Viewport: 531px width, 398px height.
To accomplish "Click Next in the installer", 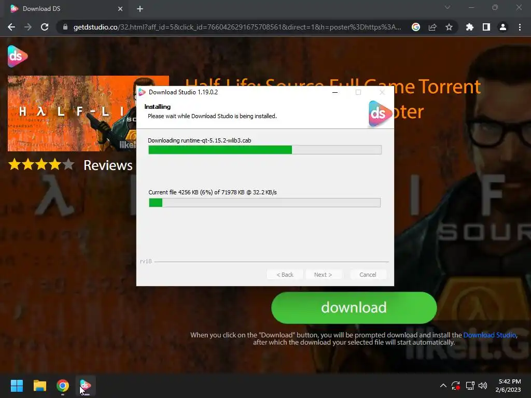I will click(323, 275).
